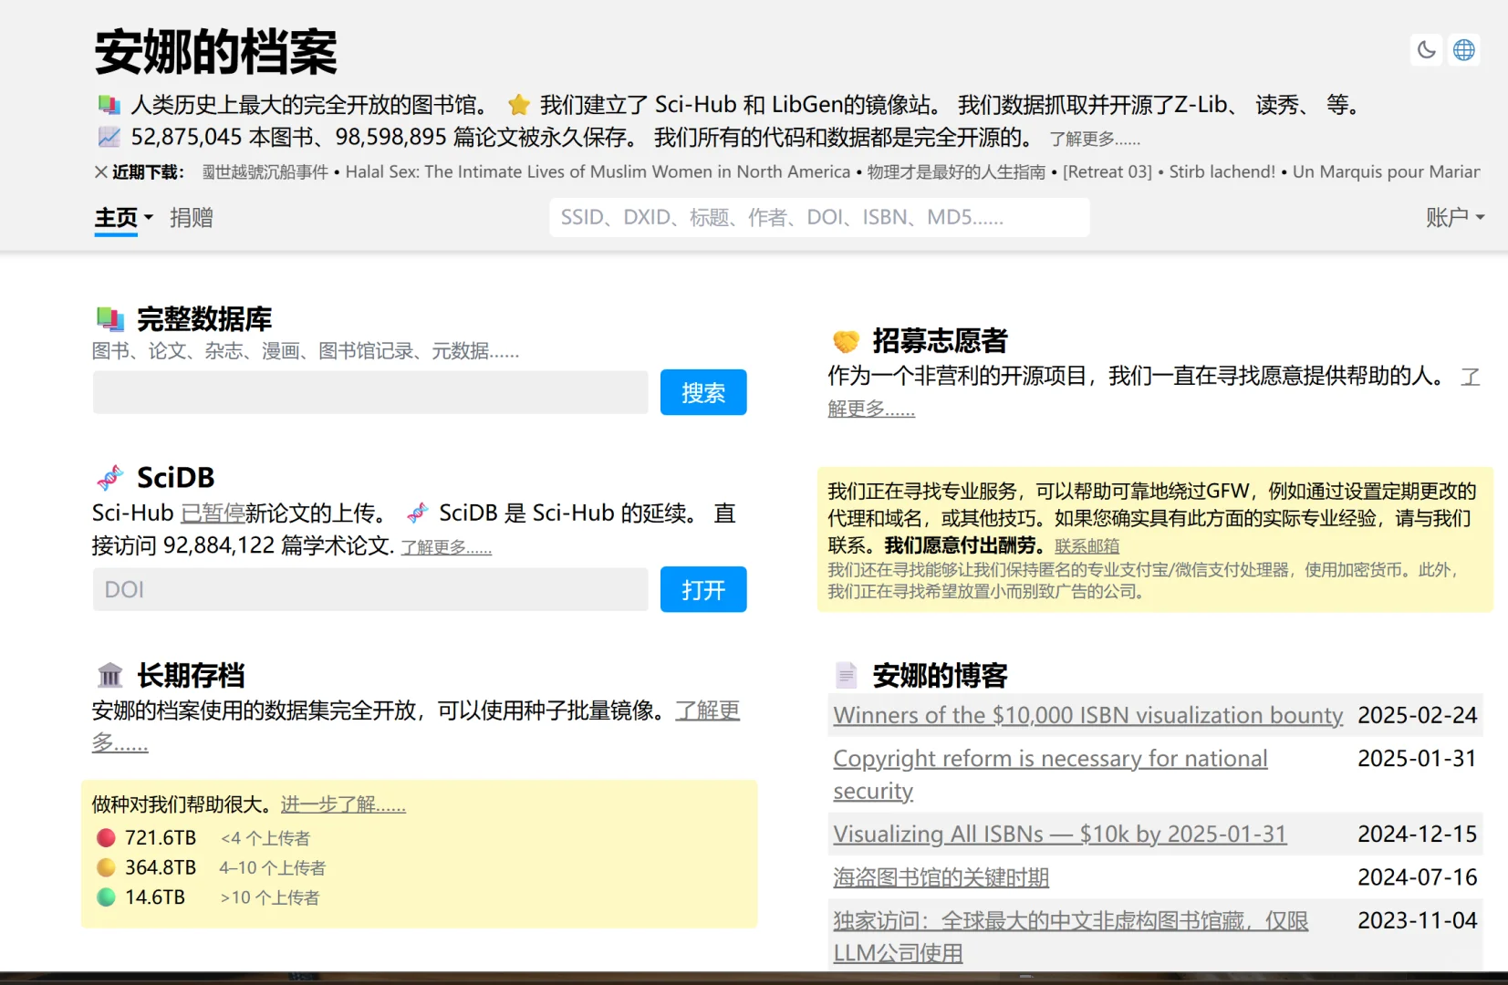Click the chart icon before 52,875,045 本图书
The image size is (1508, 985).
point(109,138)
